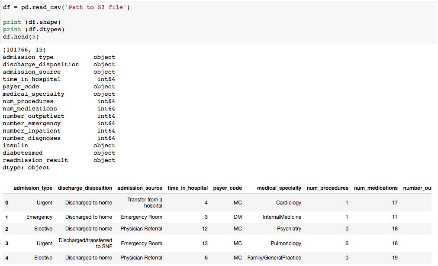Click the 'DM' payer code cell
The image size is (438, 266).
[238, 217]
